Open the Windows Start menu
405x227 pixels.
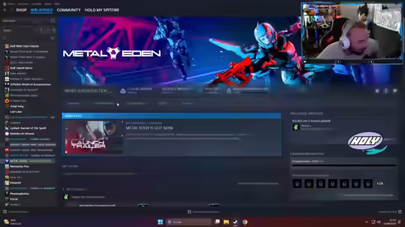point(160,222)
